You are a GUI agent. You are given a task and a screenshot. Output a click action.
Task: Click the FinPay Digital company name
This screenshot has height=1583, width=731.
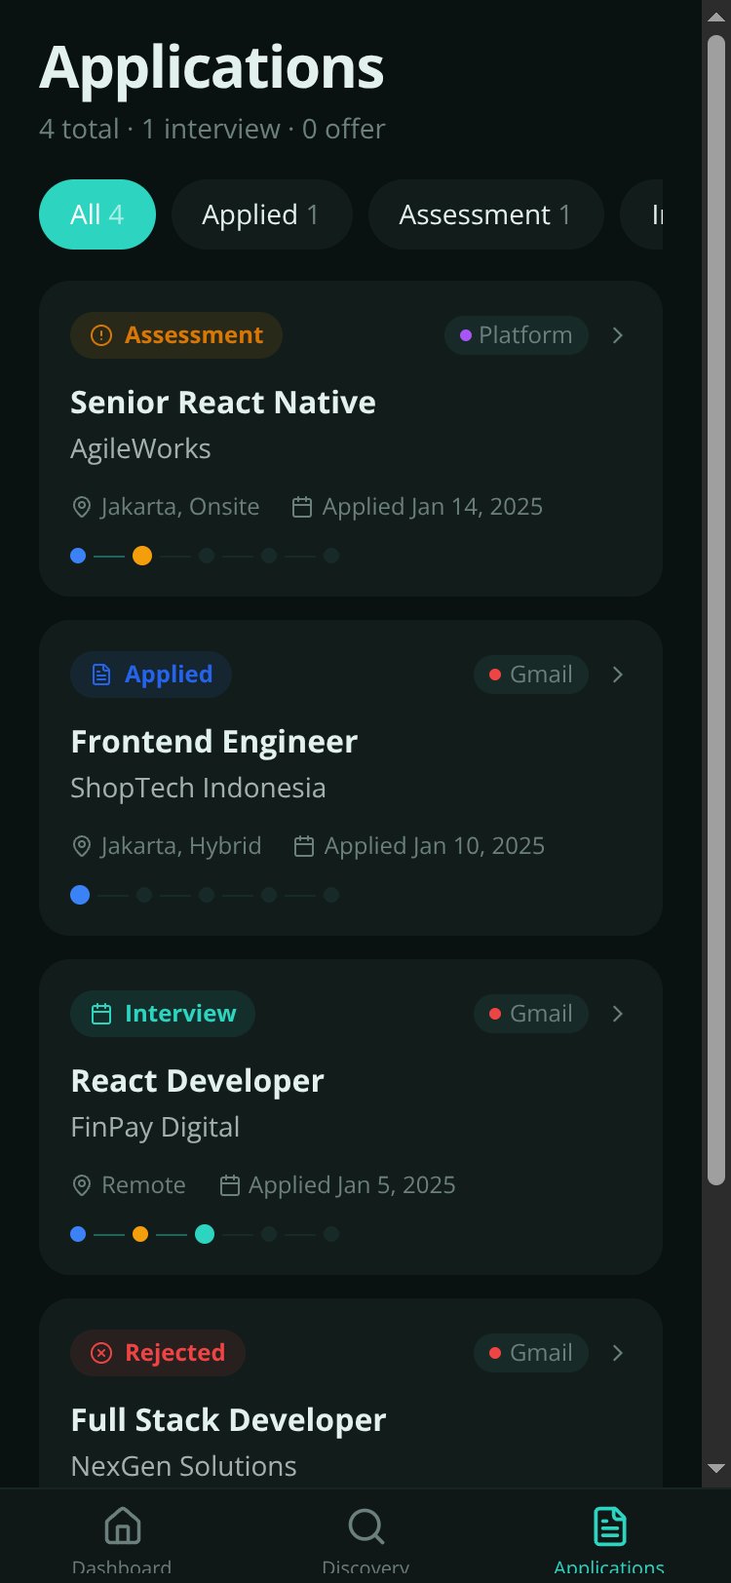(155, 1128)
